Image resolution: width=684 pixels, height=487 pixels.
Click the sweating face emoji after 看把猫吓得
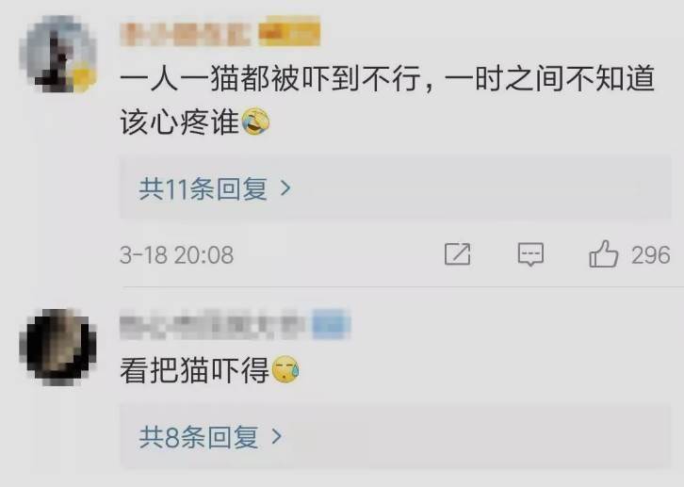(x=285, y=369)
